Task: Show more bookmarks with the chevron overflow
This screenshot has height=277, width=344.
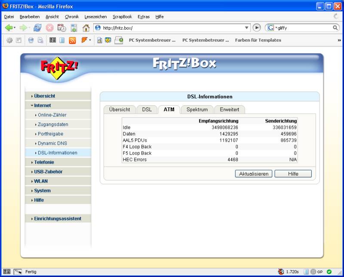Action: pos(339,40)
